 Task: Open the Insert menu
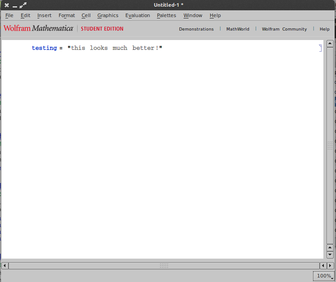coord(44,15)
